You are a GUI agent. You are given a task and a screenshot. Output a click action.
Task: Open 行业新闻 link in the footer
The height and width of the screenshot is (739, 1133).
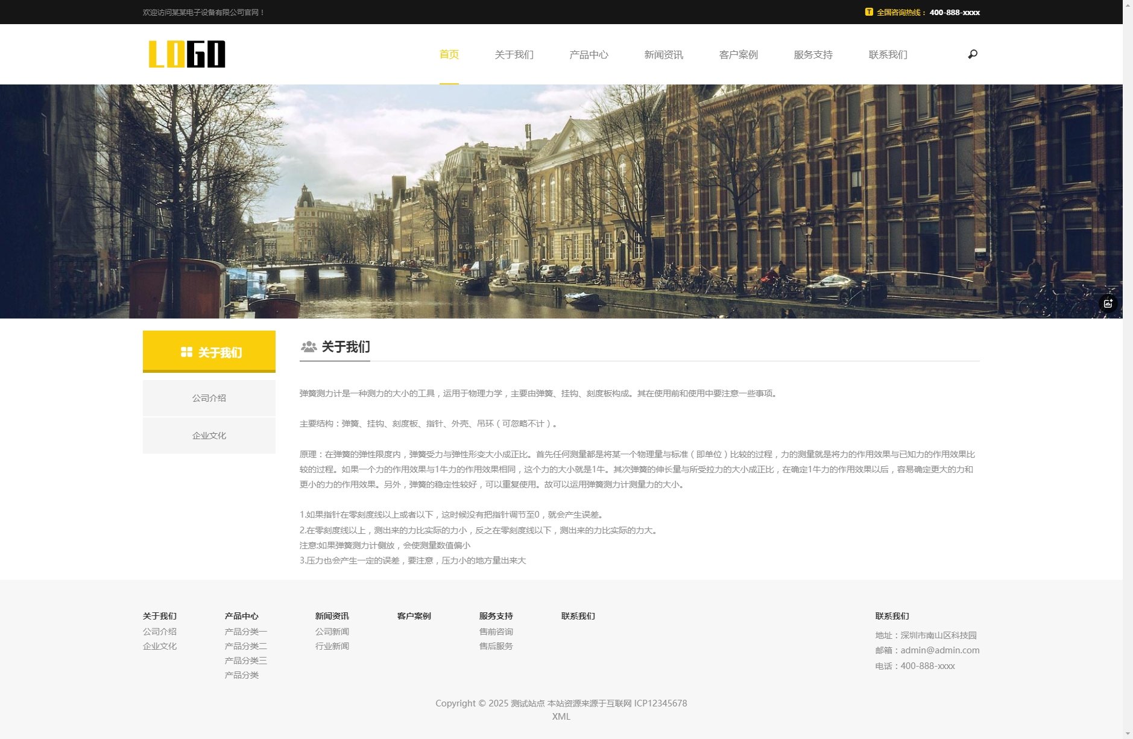tap(332, 646)
